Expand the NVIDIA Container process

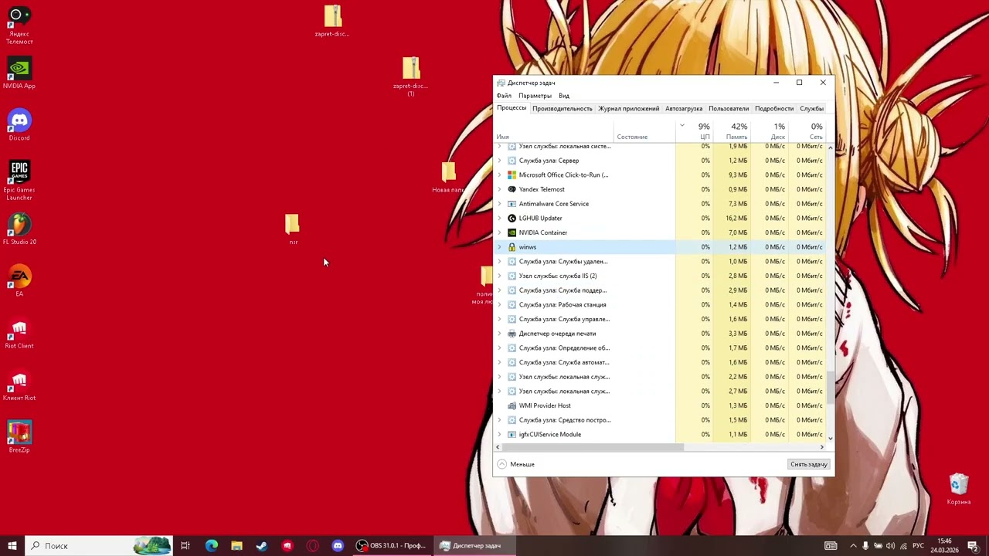pos(499,232)
